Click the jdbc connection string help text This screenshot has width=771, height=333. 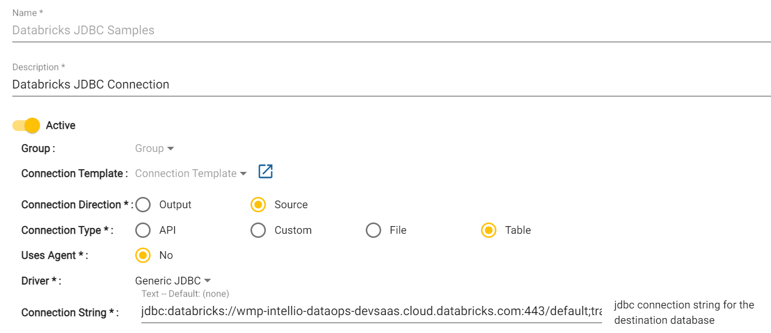point(683,313)
